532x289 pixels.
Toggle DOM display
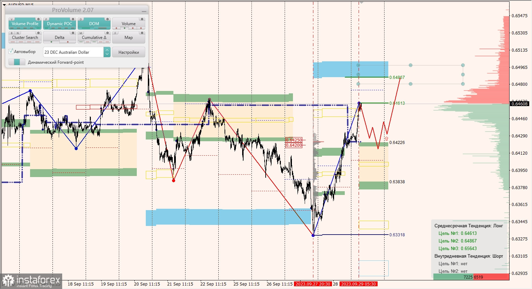[94, 24]
